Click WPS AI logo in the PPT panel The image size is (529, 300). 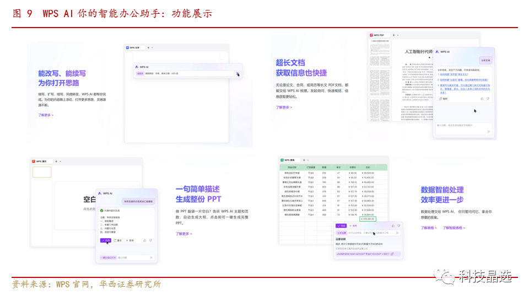(x=100, y=194)
